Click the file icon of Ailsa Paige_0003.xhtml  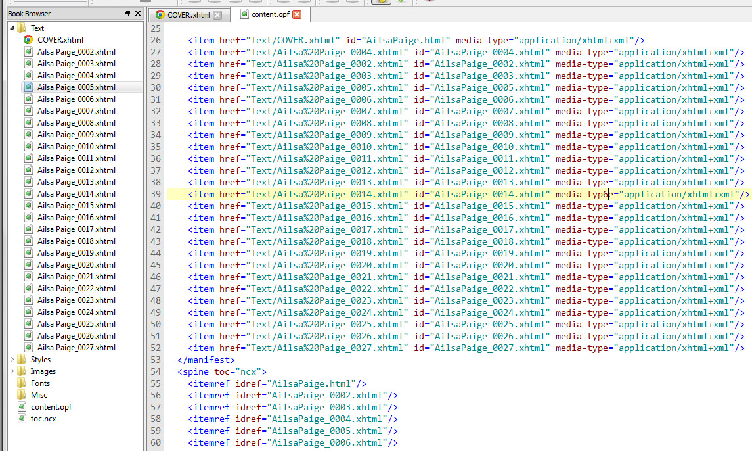coord(28,63)
